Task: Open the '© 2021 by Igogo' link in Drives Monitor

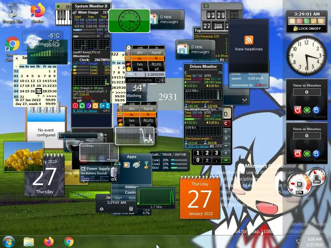Action: (x=196, y=146)
